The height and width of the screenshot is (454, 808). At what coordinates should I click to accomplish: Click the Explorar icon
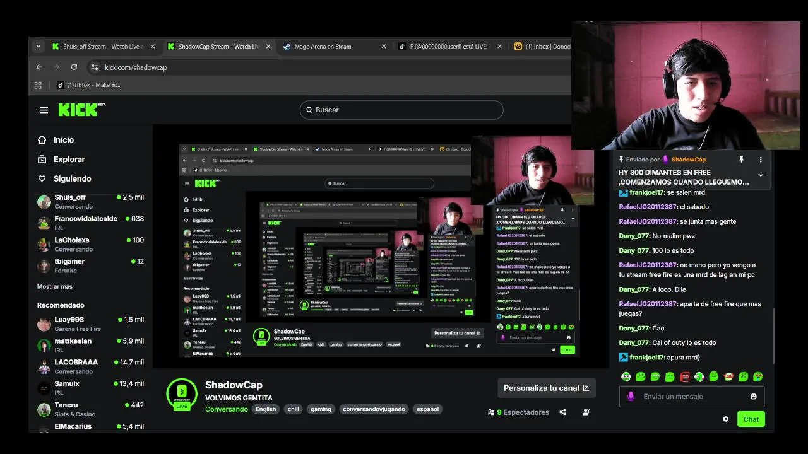tap(42, 160)
